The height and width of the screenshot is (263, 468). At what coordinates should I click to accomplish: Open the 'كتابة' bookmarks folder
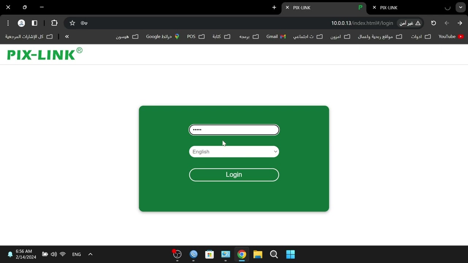coord(221,37)
